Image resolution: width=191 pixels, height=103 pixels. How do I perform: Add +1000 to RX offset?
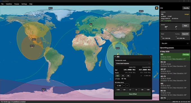point(118,90)
